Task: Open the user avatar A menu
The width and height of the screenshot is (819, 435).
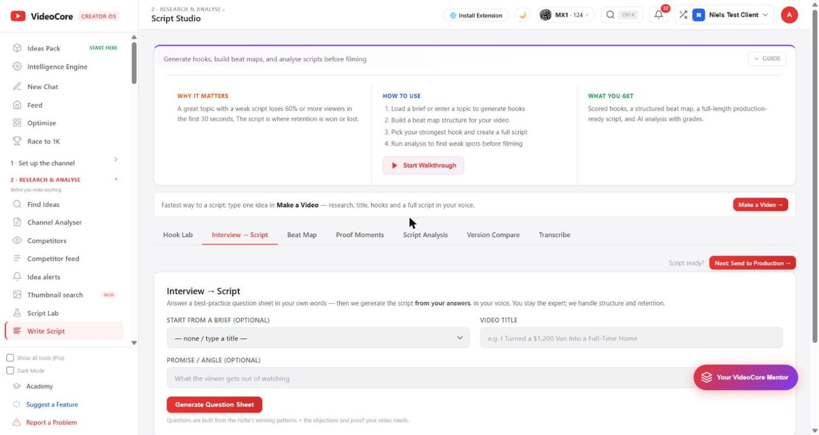Action: (789, 15)
